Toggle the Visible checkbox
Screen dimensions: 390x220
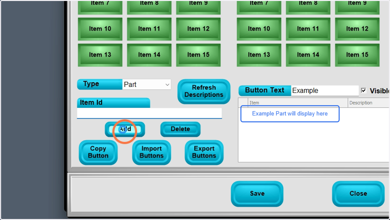tap(364, 91)
